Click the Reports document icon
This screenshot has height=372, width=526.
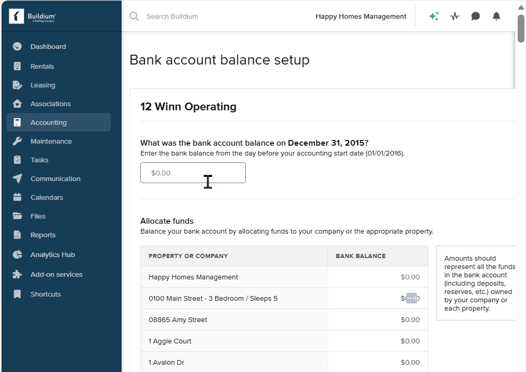[17, 235]
